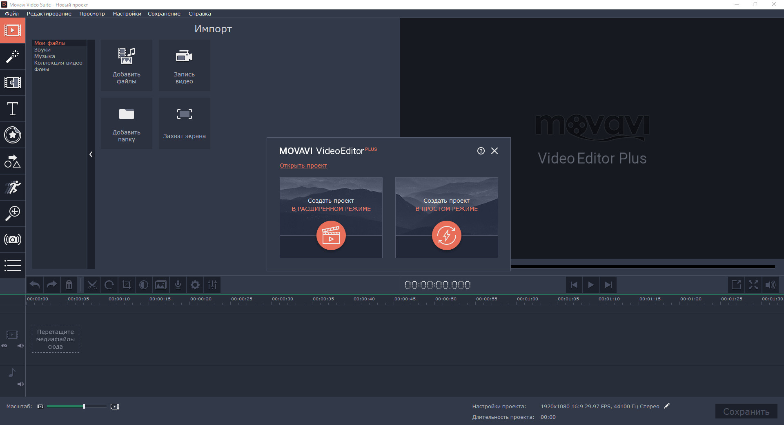
Task: Open the Transitions tab in sidebar
Action: pyautogui.click(x=13, y=83)
